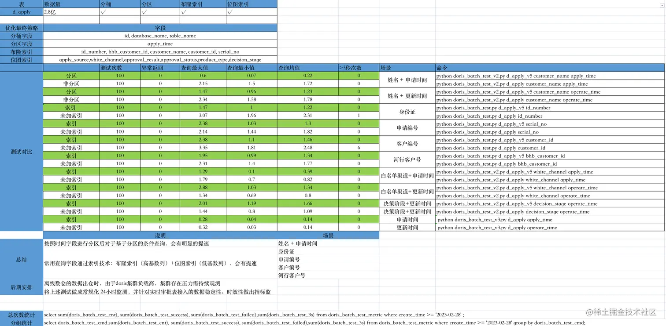Select the 数据量 header cell
Screen dimensions: 666x326
pos(71,4)
